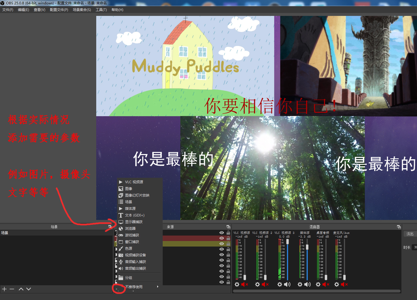417x300 pixels.
Task: Open the 淡出 transition dropdown
Action: (x=410, y=234)
